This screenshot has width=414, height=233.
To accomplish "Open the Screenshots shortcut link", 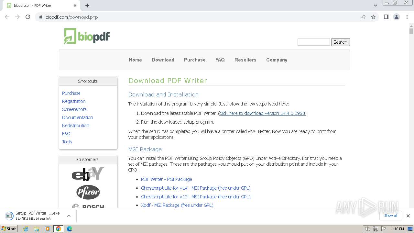I will click(x=74, y=109).
